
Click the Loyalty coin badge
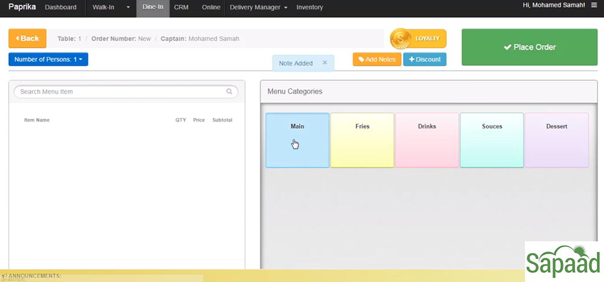click(x=418, y=38)
